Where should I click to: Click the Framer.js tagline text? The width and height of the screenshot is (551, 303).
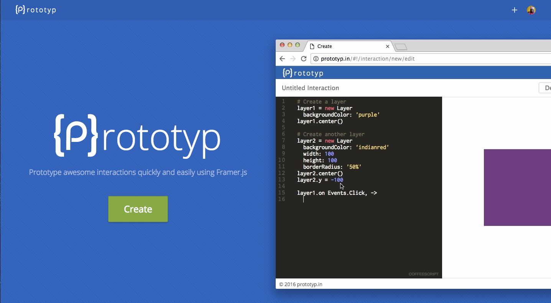click(x=138, y=172)
